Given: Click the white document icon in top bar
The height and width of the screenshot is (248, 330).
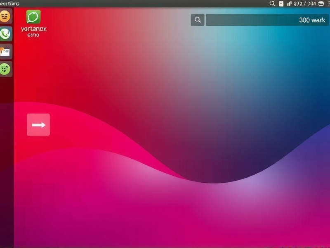Looking at the screenshot, I should click(x=281, y=3).
